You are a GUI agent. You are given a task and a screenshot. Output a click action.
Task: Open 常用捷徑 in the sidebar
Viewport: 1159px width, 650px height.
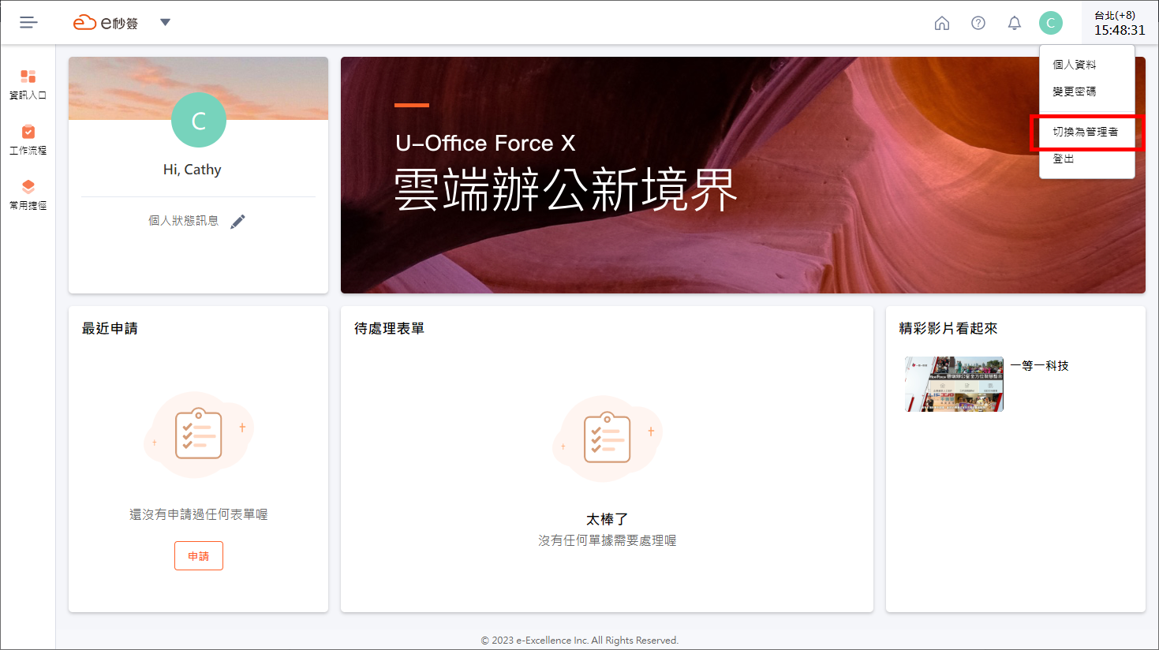(28, 195)
